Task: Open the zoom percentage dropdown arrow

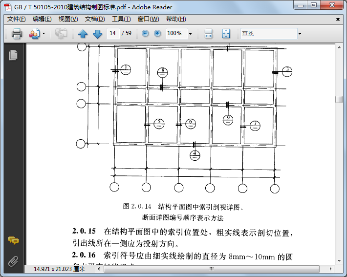Action: point(190,34)
